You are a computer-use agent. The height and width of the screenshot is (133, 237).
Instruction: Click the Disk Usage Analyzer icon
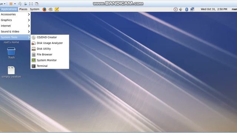(x=34, y=43)
